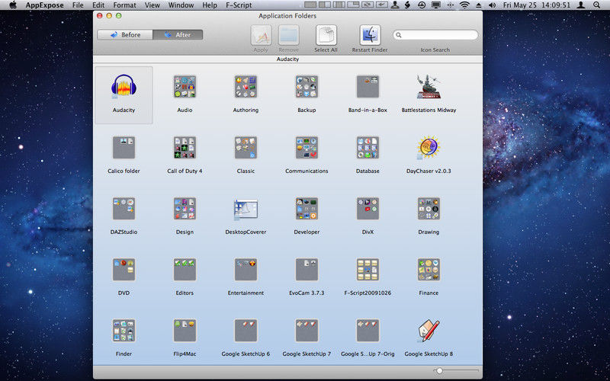Click the Restart Finder button

(x=370, y=39)
